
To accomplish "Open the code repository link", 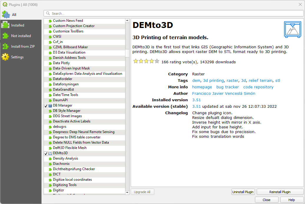I will (258, 87).
